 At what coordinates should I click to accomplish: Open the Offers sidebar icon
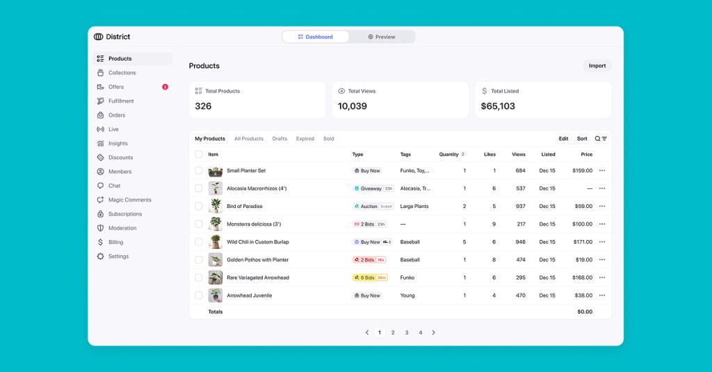[100, 87]
